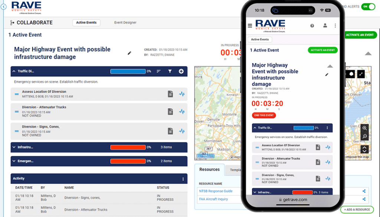Open sort icon in desktop Traffic Di header
Viewport: 380px width, 217px height.
pyautogui.click(x=158, y=71)
